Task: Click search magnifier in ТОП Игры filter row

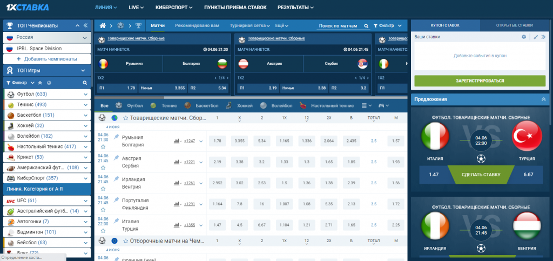Action: pos(85,83)
